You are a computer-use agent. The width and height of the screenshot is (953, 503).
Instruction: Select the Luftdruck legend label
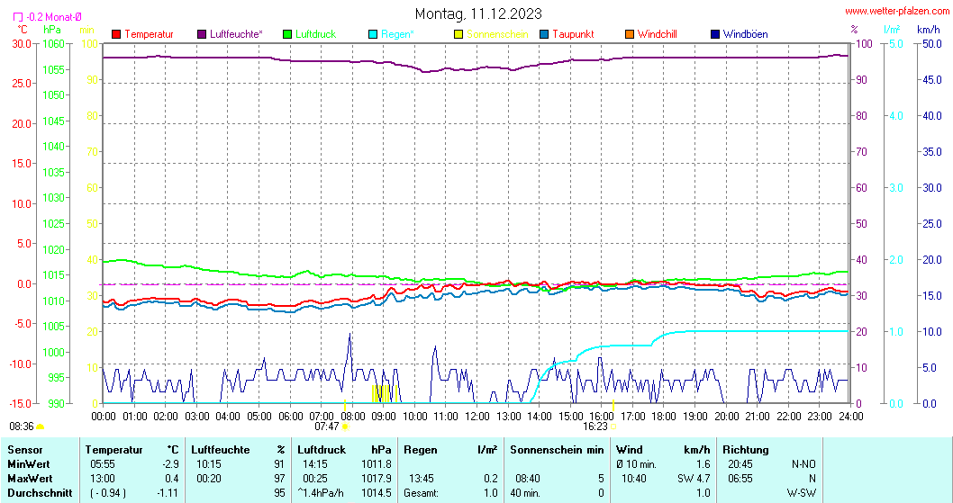(315, 34)
